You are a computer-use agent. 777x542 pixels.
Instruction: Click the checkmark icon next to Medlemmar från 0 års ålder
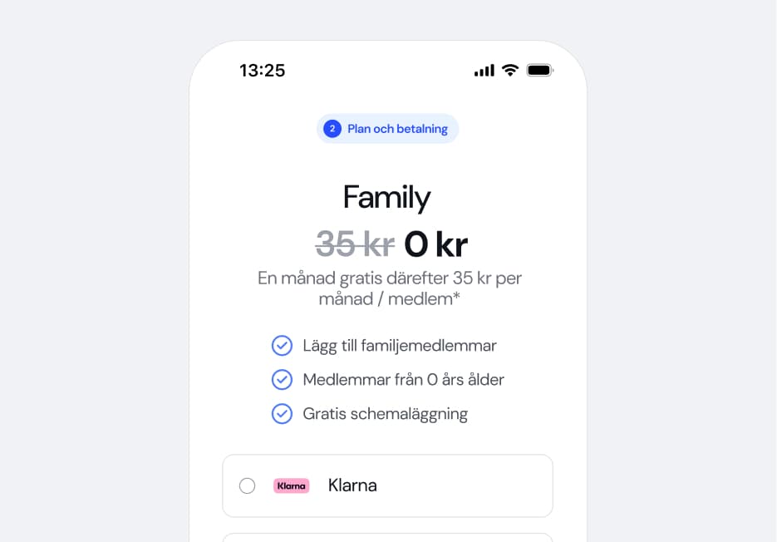coord(282,379)
